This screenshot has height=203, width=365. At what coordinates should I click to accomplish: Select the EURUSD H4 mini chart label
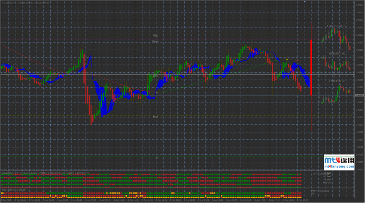pyautogui.click(x=337, y=81)
